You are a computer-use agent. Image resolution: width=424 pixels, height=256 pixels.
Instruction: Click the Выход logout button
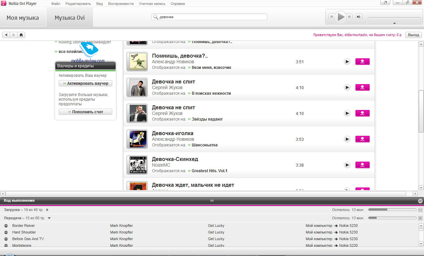[x=413, y=35]
